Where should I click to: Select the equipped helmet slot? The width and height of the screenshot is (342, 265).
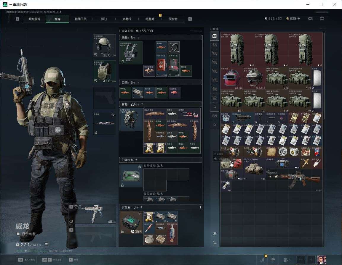[105, 46]
